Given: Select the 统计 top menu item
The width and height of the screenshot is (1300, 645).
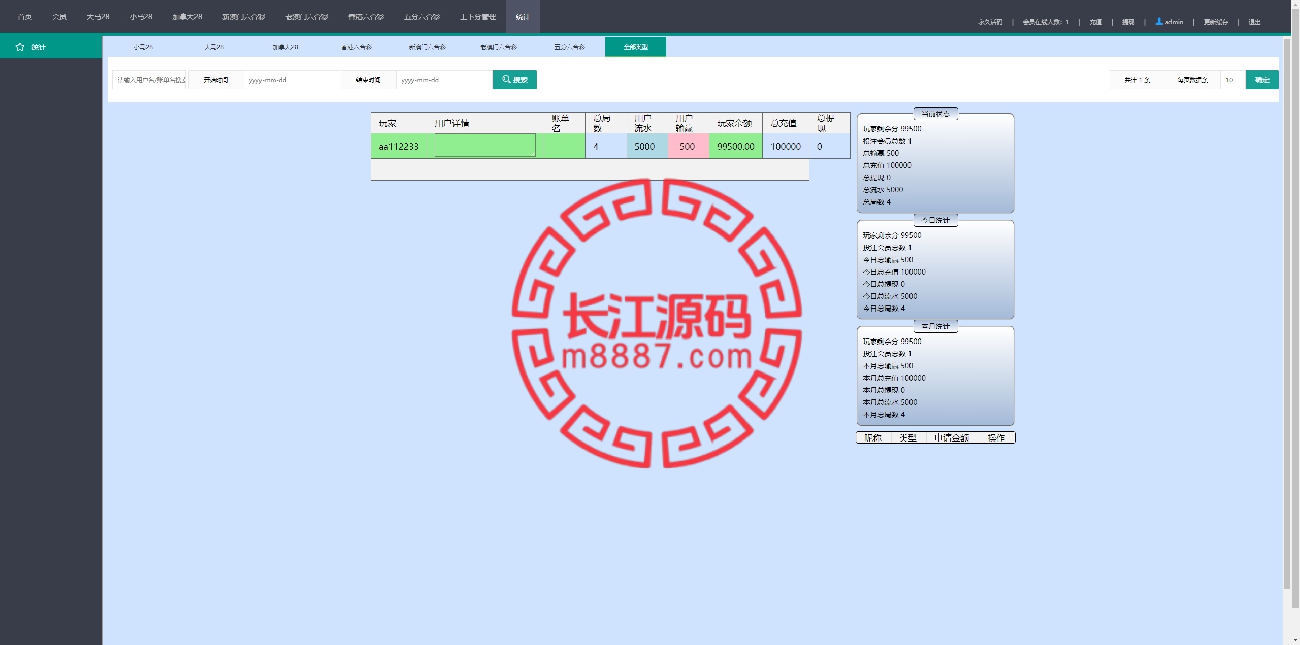Looking at the screenshot, I should (523, 17).
